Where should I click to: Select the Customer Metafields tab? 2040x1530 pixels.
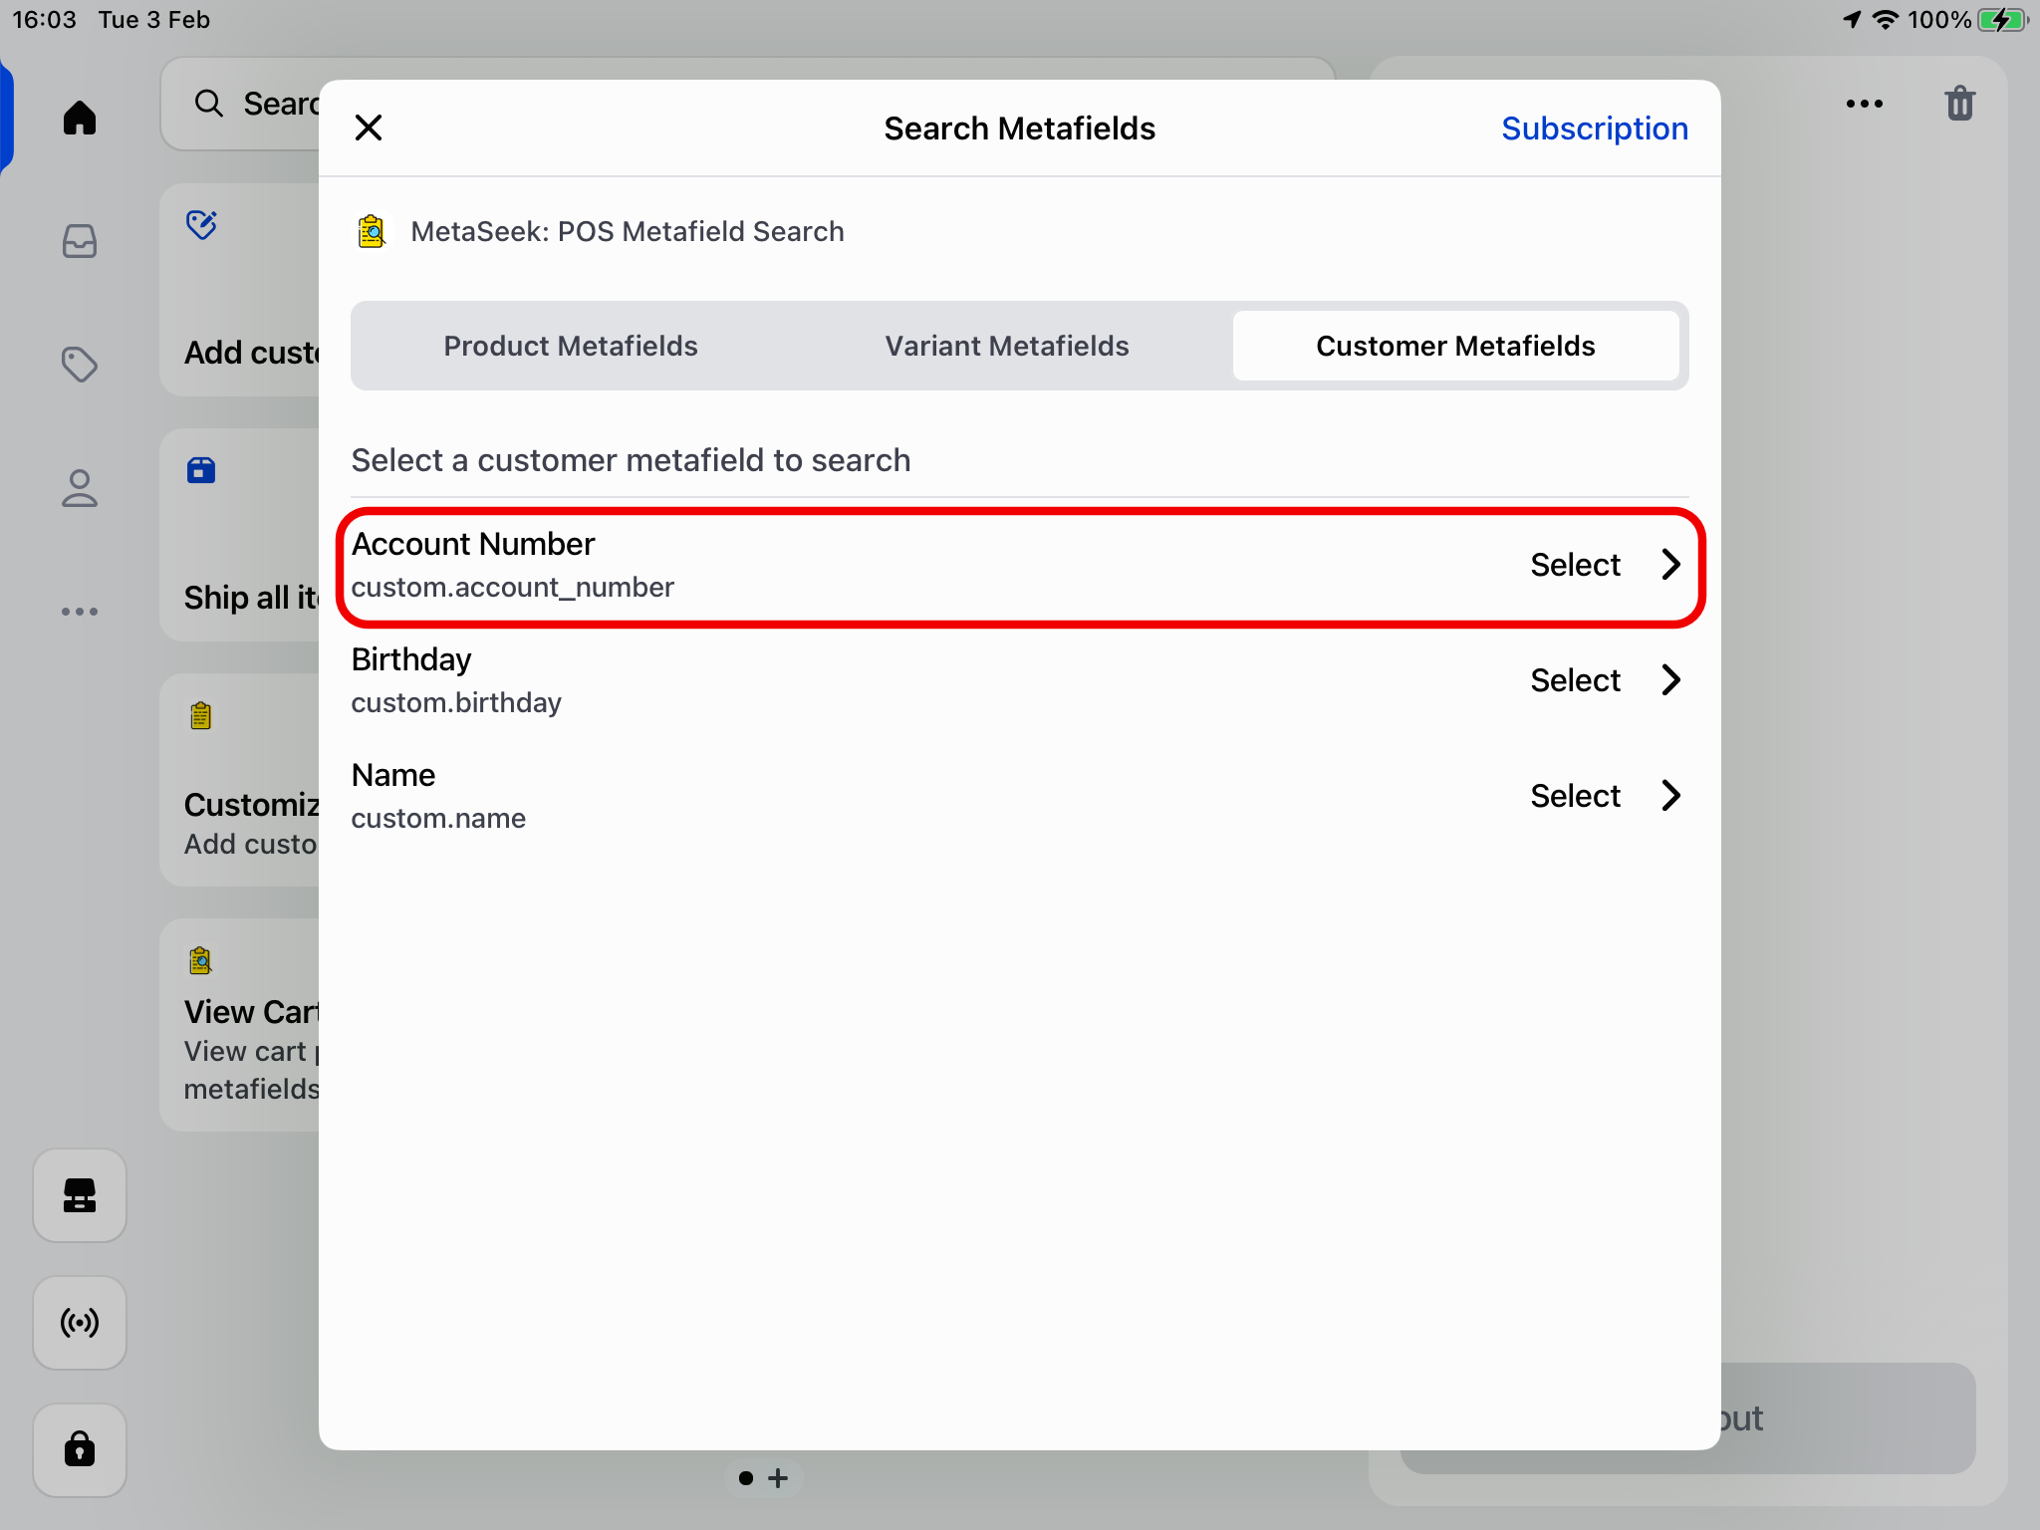tap(1455, 346)
